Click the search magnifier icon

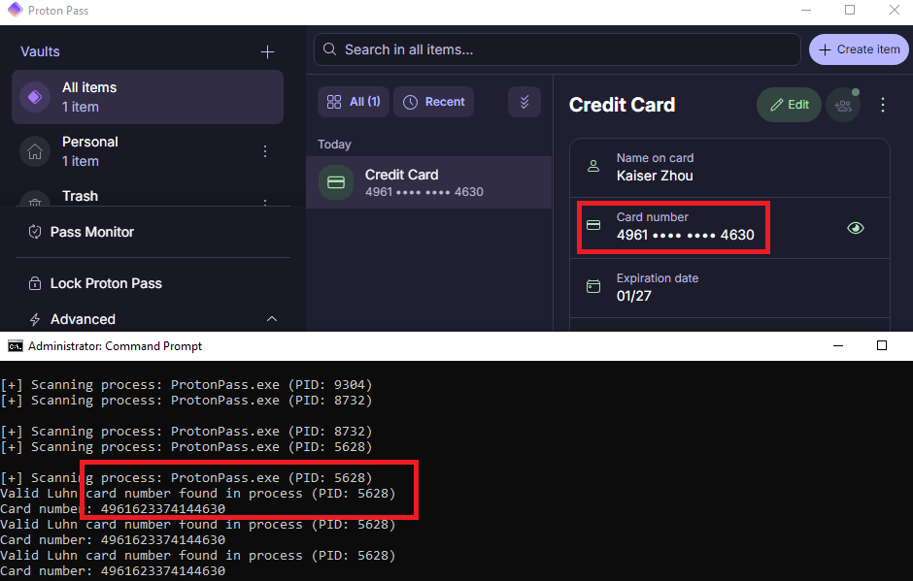(x=329, y=49)
